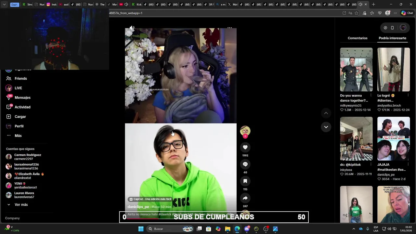Open comments using the speech bubble icon
This screenshot has width=416, height=234.
click(245, 164)
